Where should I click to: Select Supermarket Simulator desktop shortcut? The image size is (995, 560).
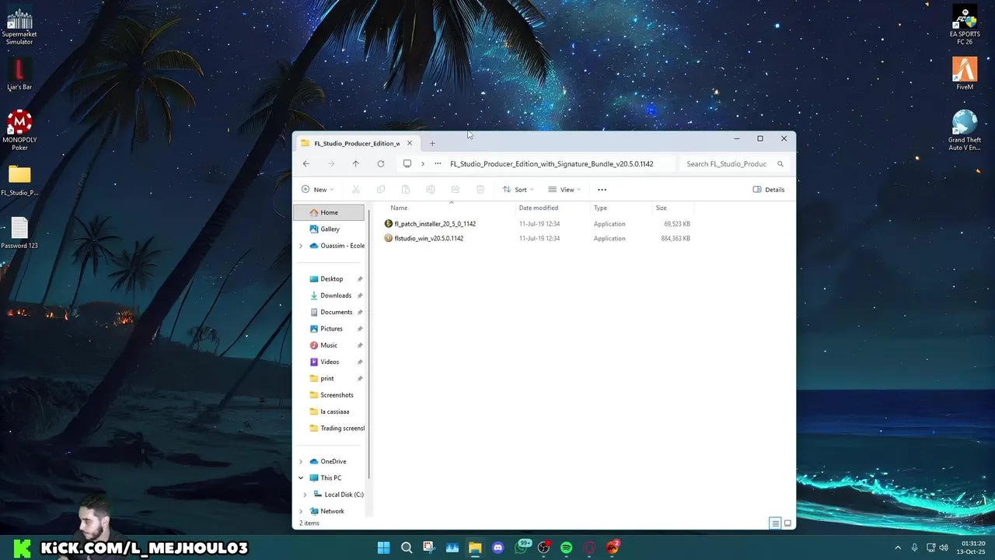point(19,26)
